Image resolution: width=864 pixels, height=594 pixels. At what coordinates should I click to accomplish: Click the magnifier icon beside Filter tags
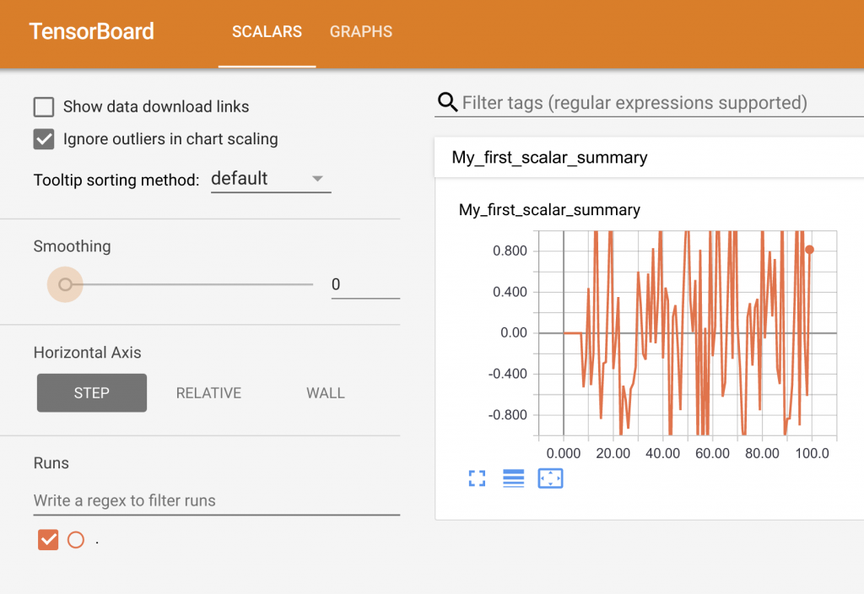point(447,103)
